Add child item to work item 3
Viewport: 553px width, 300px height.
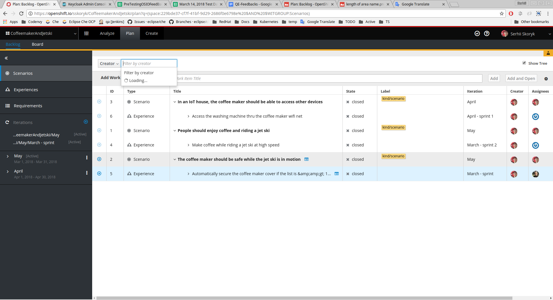coord(99,102)
